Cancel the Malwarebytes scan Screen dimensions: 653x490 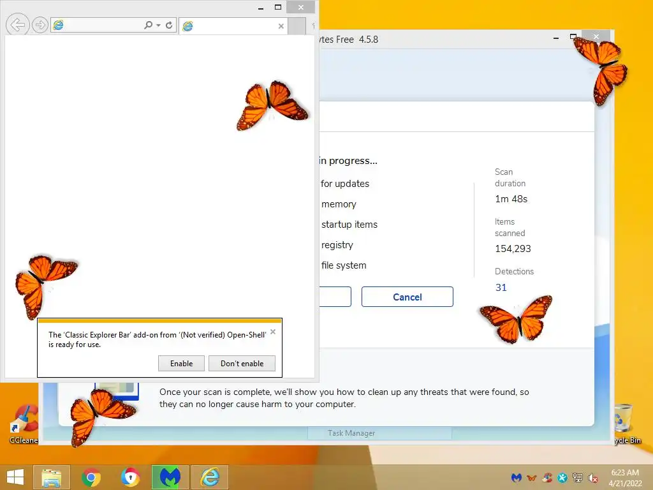point(407,297)
